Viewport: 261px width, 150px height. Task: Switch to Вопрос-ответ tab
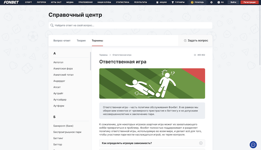point(62,40)
